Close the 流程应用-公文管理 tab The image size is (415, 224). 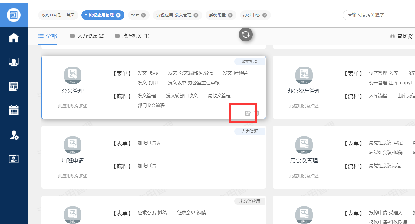(x=196, y=15)
